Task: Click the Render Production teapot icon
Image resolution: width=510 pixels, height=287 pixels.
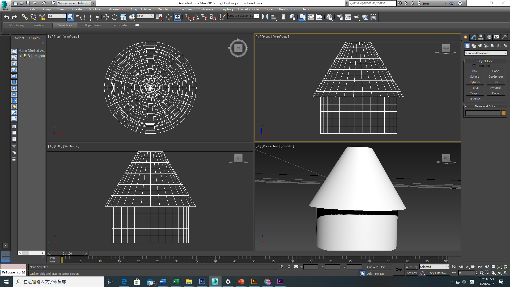Action: pyautogui.click(x=356, y=17)
